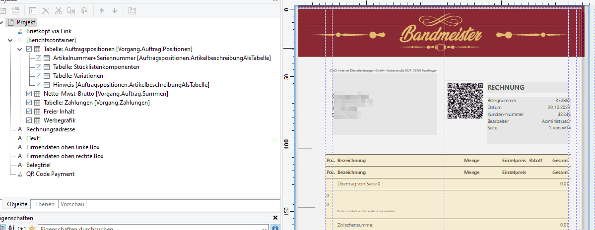Move object down with arrow icon
Screen dimensions: 595x230
115,10
